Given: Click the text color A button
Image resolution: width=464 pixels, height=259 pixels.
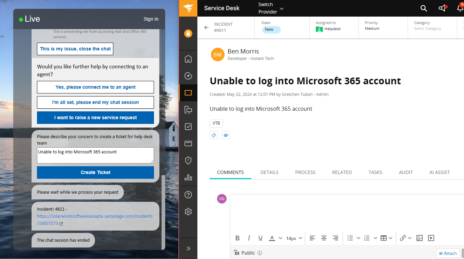Looking at the screenshot, I should 272,238.
